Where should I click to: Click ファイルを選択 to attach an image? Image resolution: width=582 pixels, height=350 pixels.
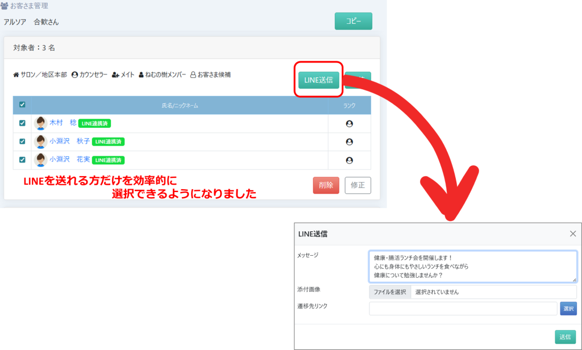point(390,292)
